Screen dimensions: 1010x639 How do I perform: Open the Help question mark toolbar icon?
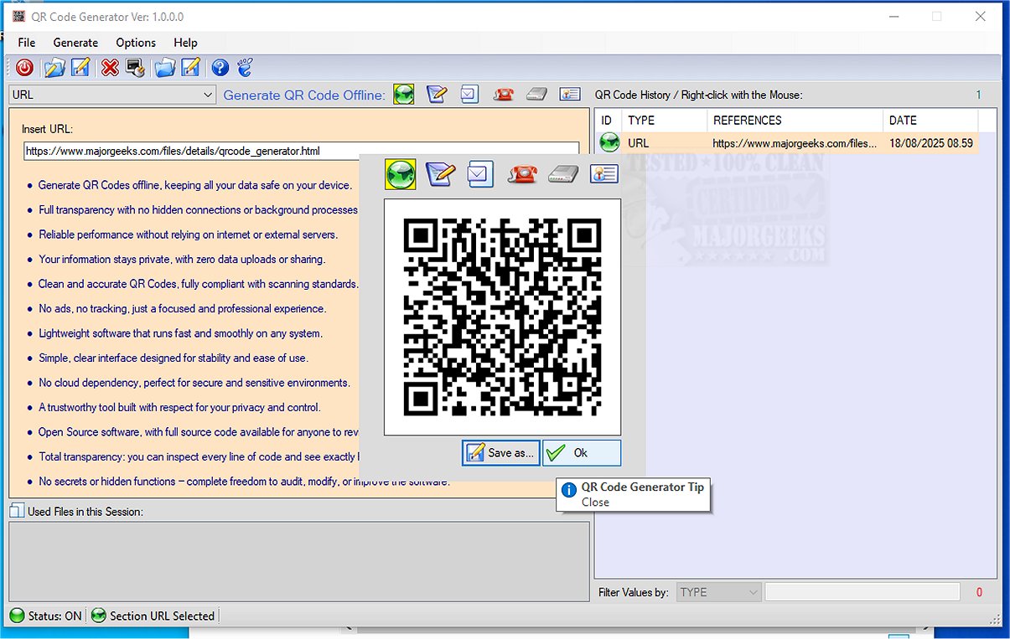[220, 68]
